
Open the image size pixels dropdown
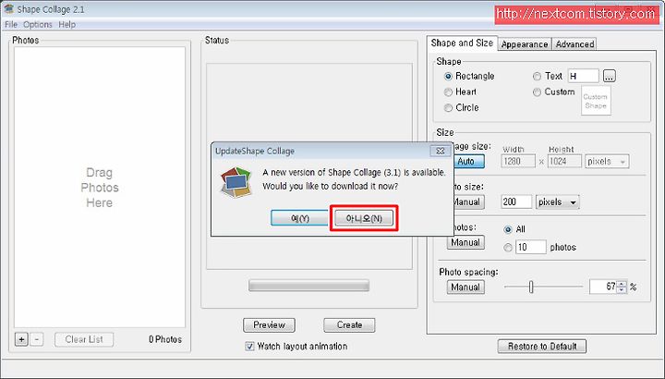[607, 161]
